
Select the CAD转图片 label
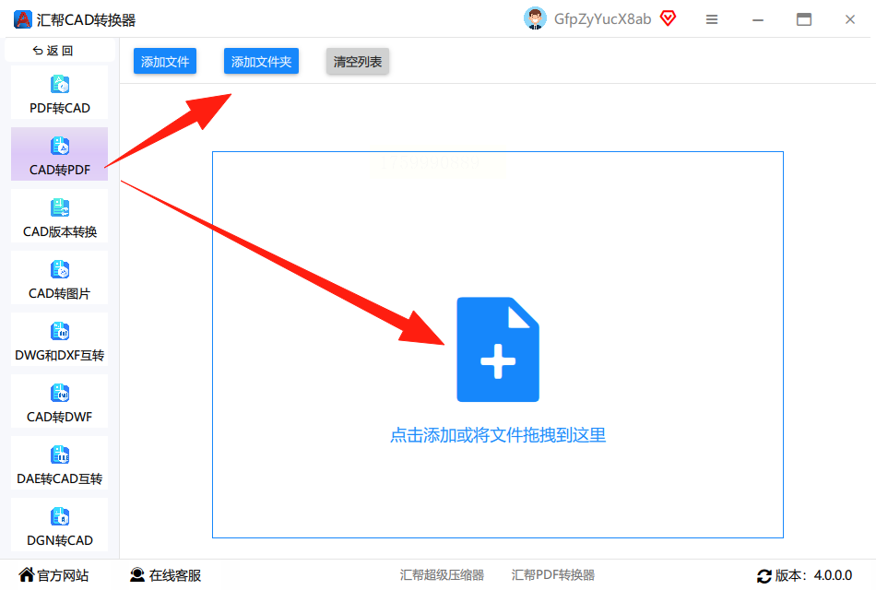[60, 293]
